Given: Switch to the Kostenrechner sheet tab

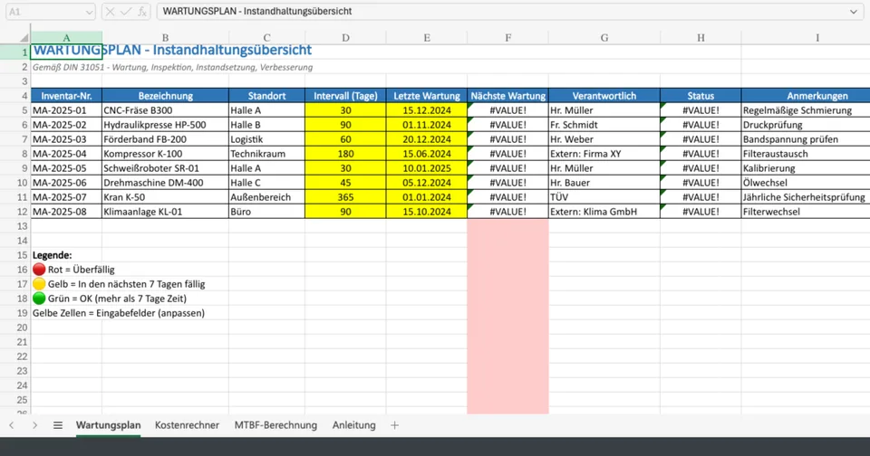Looking at the screenshot, I should pos(187,425).
